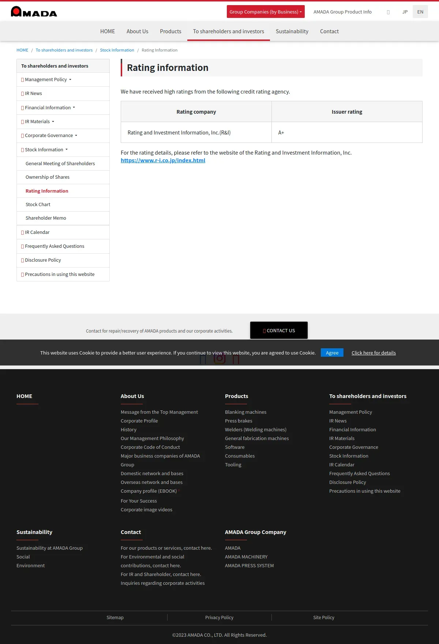Screen dimensions: 439x644
Task: Open Stock Chart in sidebar
Action: point(63,205)
